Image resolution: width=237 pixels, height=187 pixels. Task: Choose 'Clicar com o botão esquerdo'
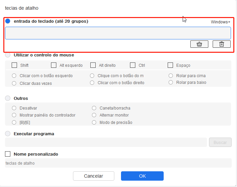tap(14, 75)
